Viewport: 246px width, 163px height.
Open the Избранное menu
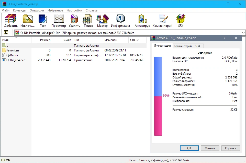[x=55, y=10]
